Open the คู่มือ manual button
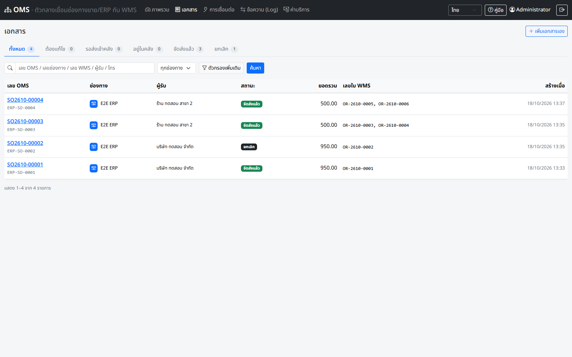This screenshot has height=357, width=572. point(495,10)
